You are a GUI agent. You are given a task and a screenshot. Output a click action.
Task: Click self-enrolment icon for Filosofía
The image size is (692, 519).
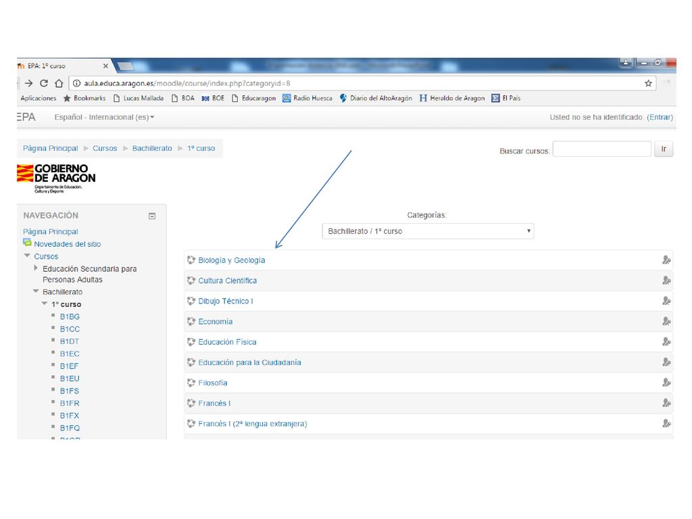coord(666,382)
